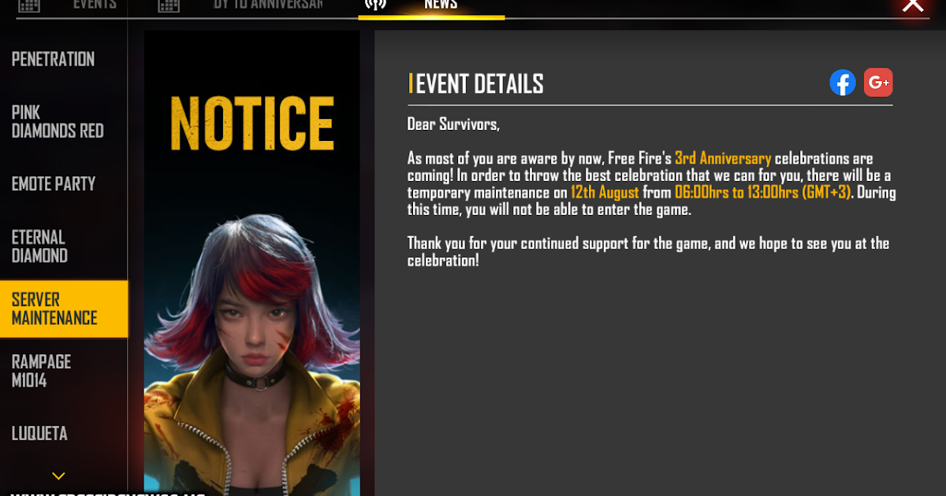Open the Eternal Diamond news item

pyautogui.click(x=64, y=246)
